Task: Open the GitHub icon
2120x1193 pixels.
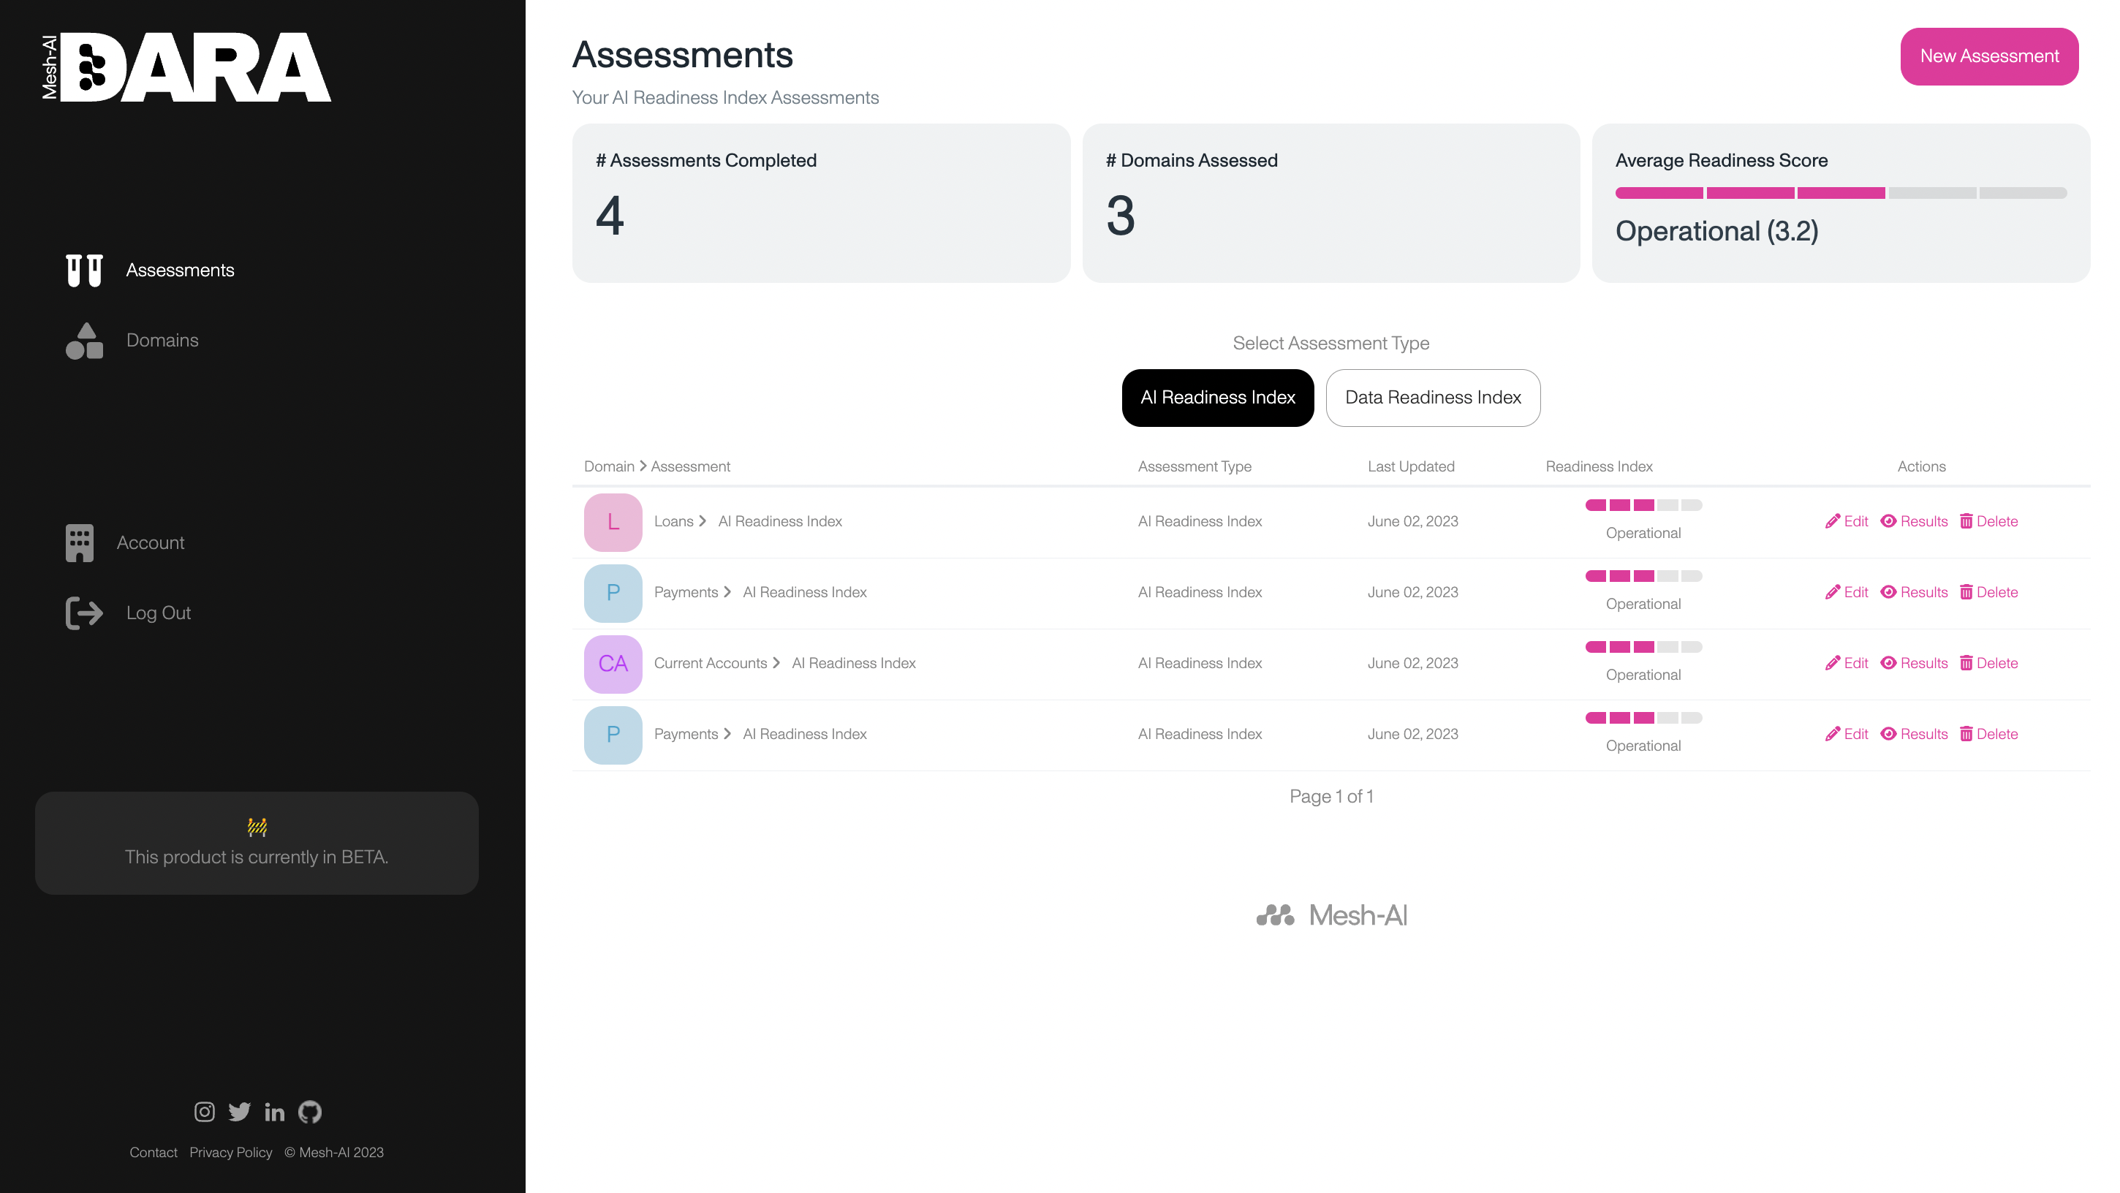Action: tap(309, 1113)
